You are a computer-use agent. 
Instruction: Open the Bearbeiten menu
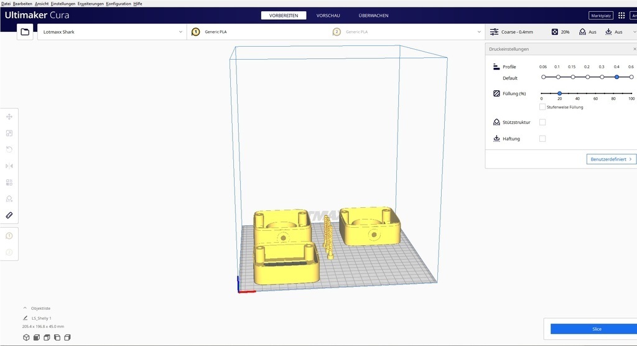(22, 4)
